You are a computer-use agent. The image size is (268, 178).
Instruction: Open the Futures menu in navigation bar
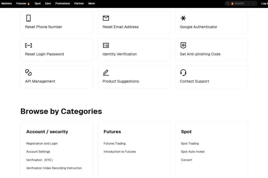tap(21, 3)
